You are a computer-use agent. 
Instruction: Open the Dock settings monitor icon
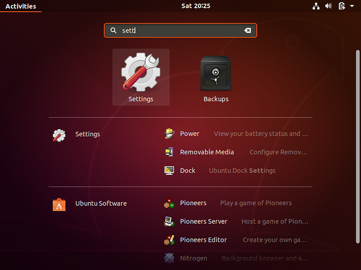point(169,171)
